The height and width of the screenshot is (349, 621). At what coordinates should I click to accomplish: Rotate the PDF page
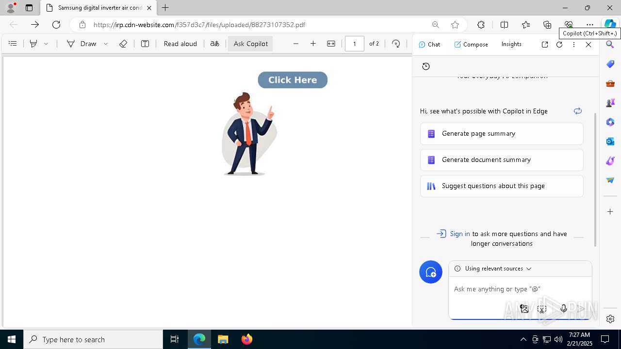[396, 44]
